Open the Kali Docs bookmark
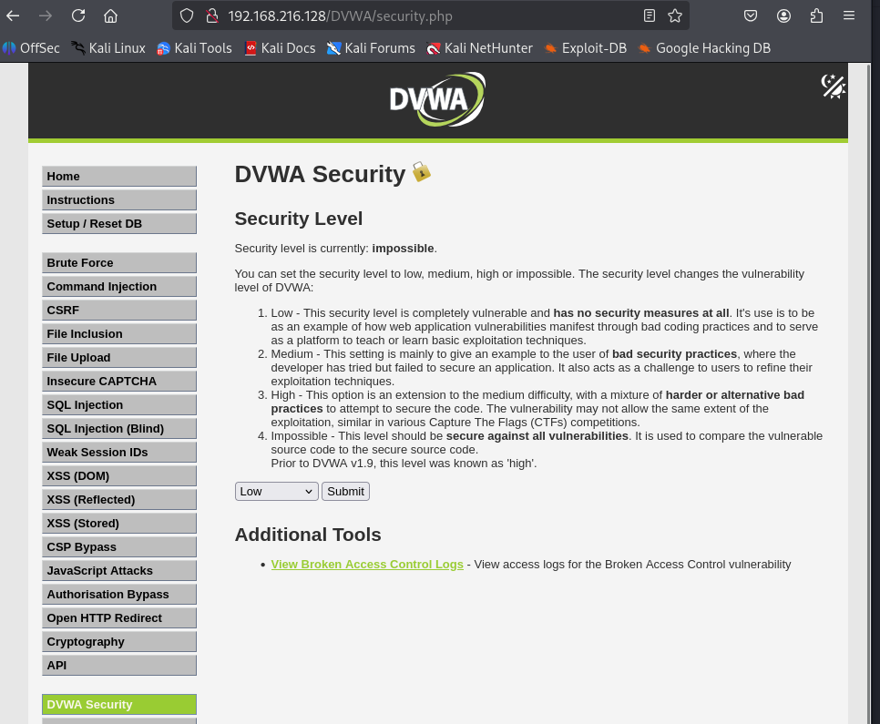The height and width of the screenshot is (724, 880). coord(280,48)
